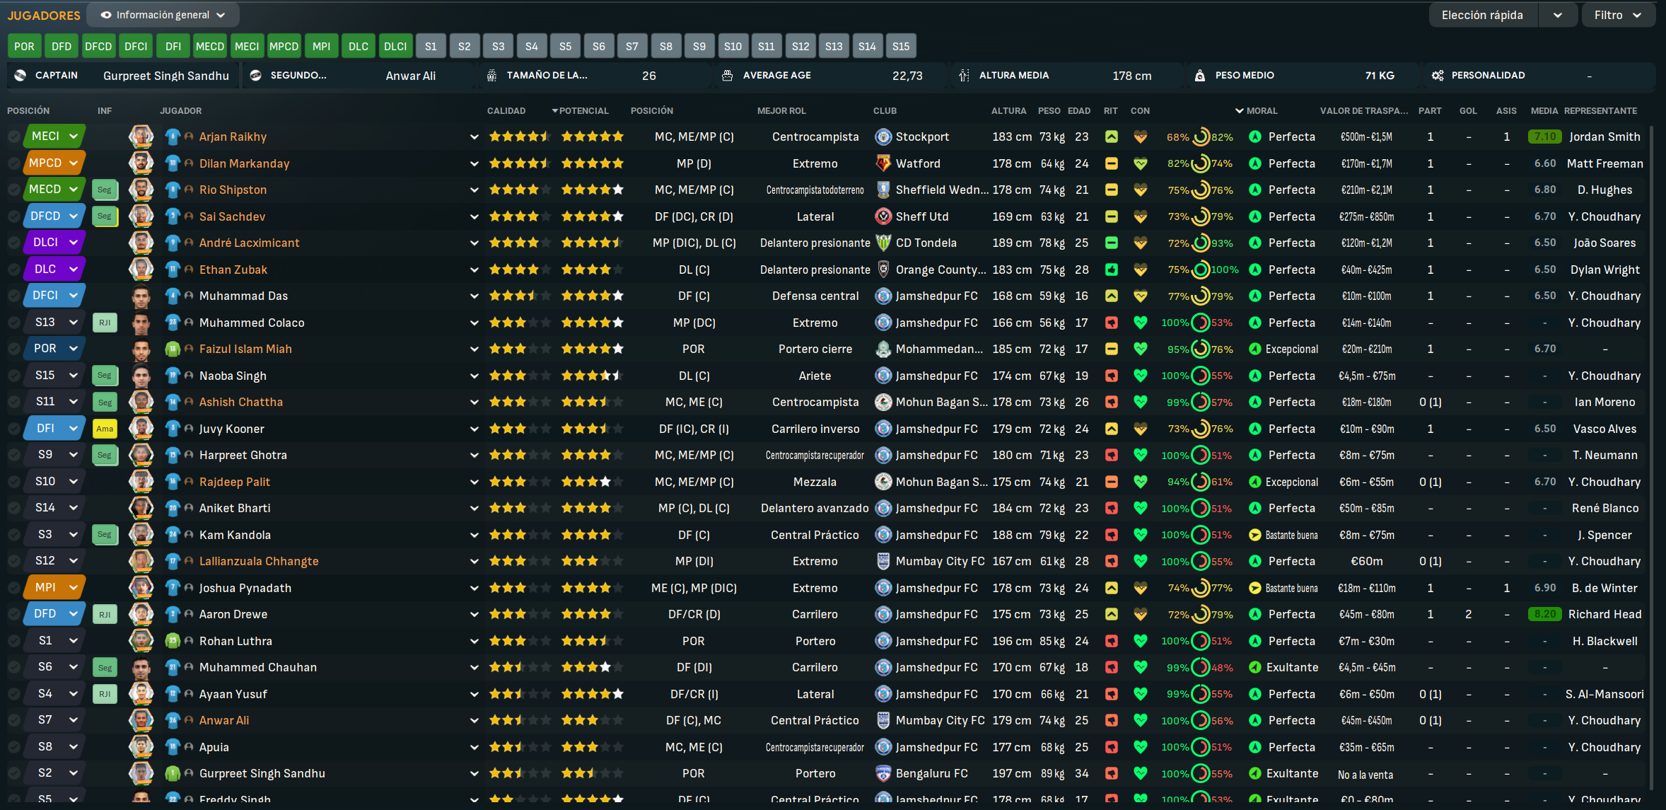The height and width of the screenshot is (810, 1666).
Task: Click Watford club crest icon
Action: [x=882, y=163]
